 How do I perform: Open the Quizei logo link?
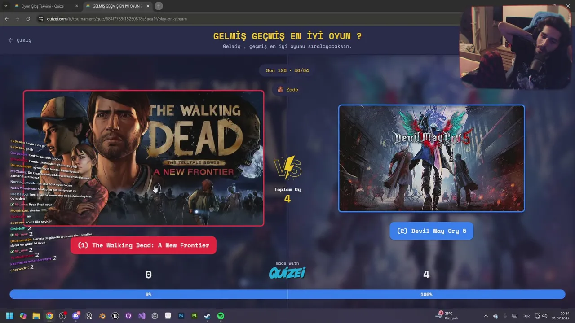pos(287,272)
